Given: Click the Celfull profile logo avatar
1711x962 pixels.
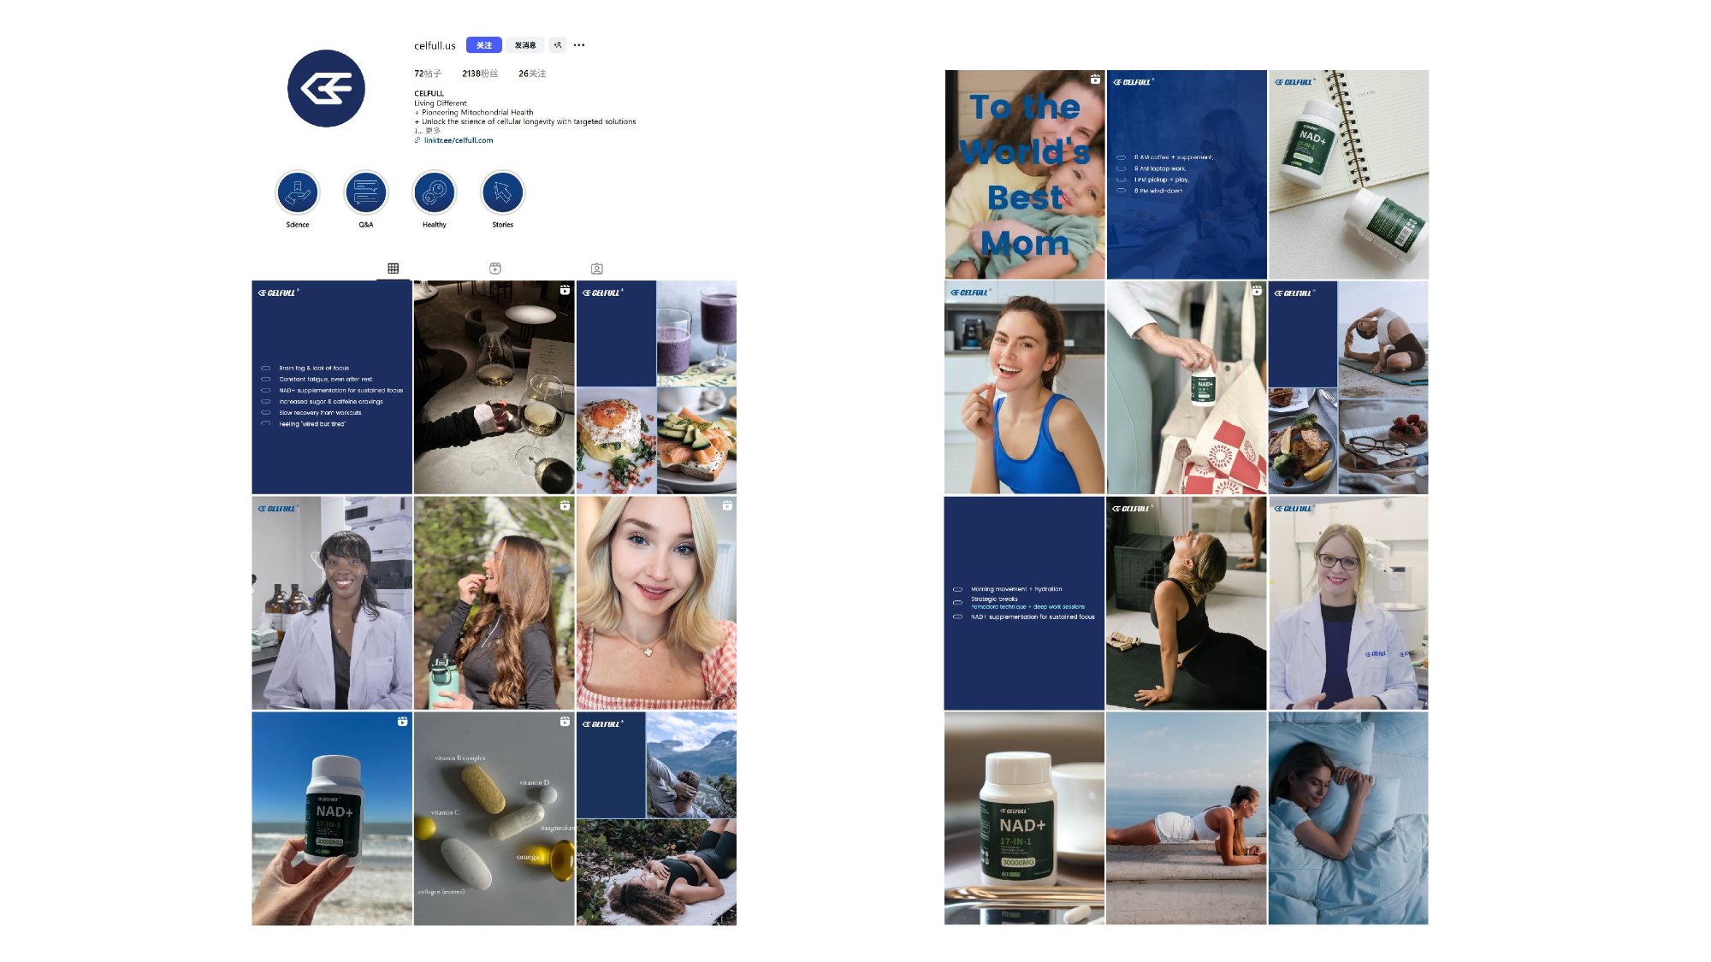Looking at the screenshot, I should coord(326,88).
